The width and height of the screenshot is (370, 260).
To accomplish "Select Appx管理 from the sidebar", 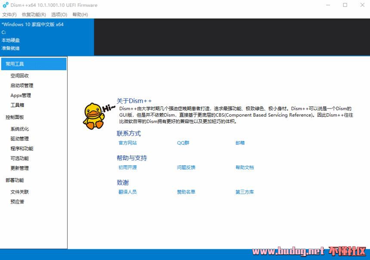I will pos(21,96).
